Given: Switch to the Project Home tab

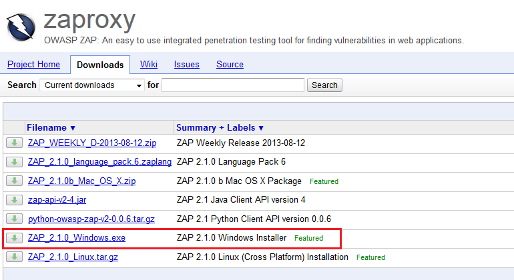Looking at the screenshot, I should [x=34, y=65].
